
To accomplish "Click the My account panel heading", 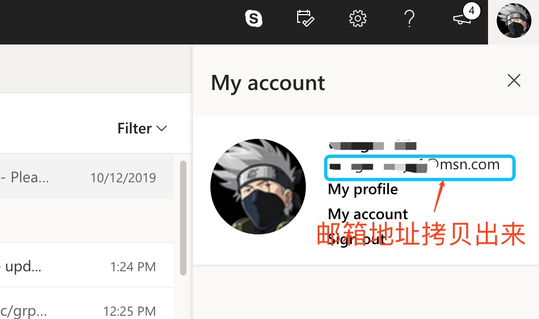I will click(x=268, y=83).
